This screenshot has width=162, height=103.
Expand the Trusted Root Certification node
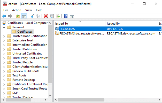[4, 36]
